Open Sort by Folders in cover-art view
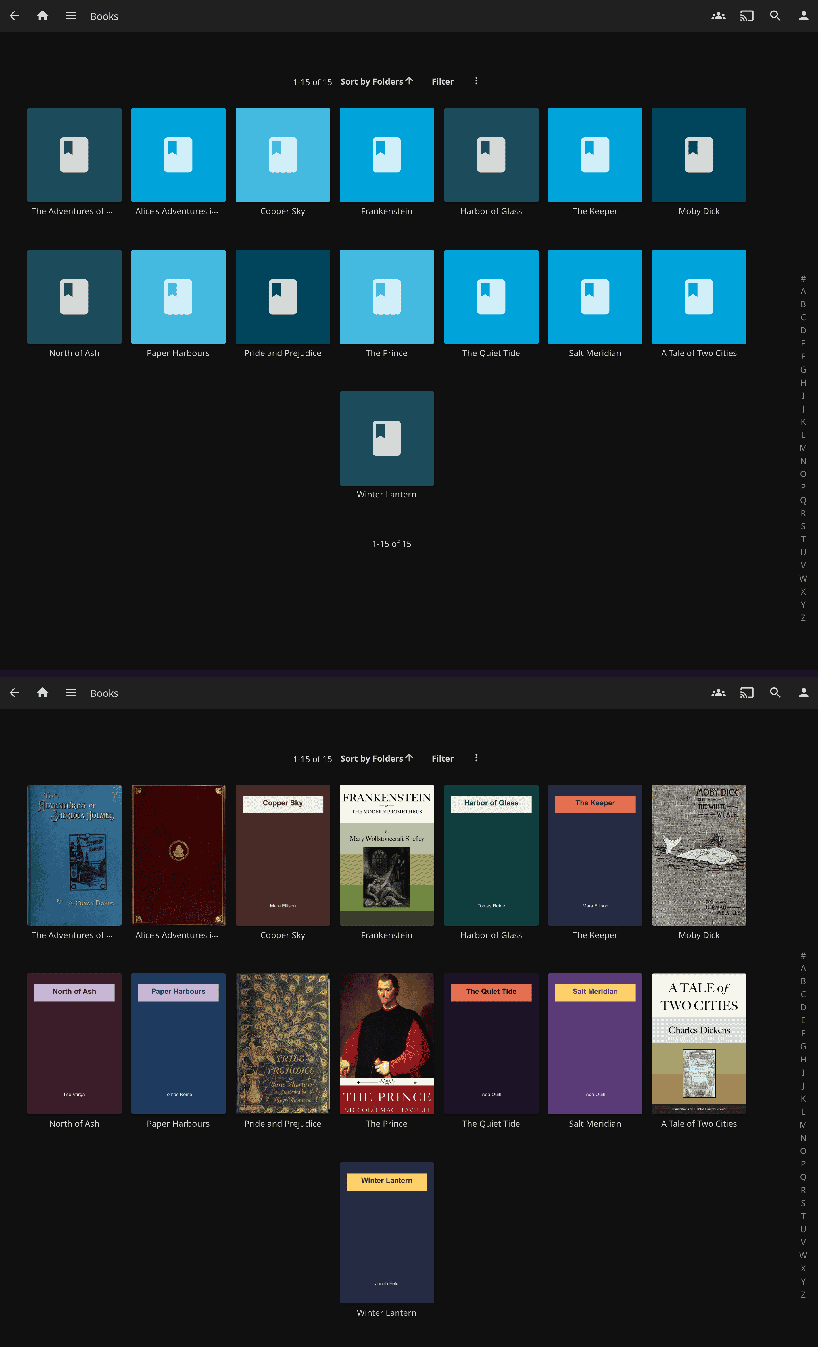Screen dimensions: 818x1347 (377, 758)
